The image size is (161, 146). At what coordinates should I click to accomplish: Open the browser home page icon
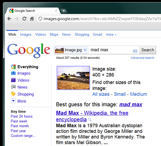click(x=32, y=19)
